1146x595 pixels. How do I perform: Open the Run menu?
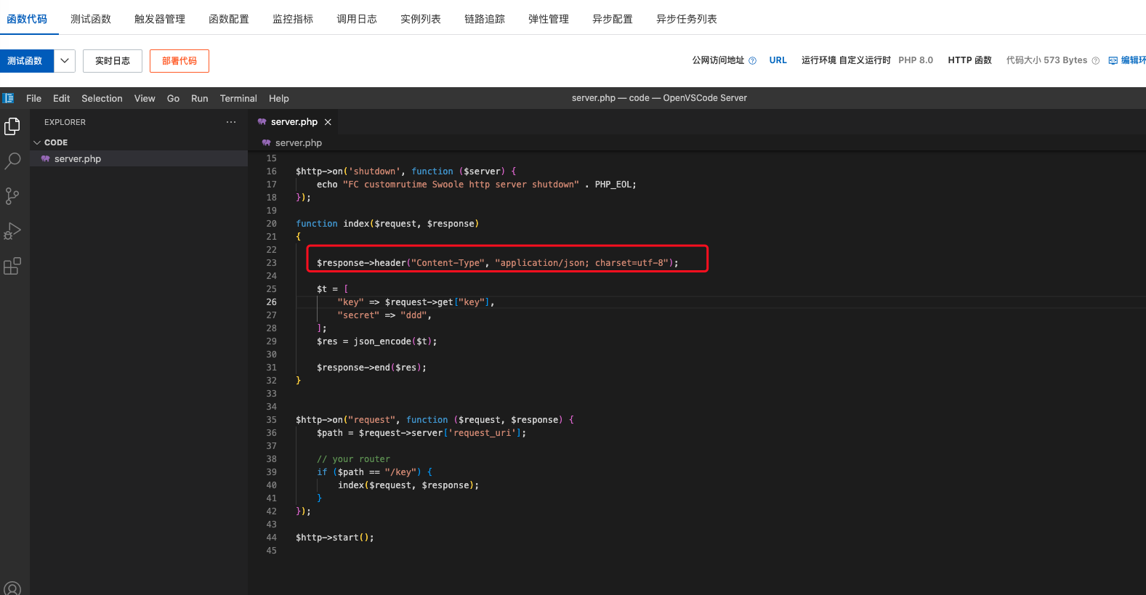coord(199,98)
